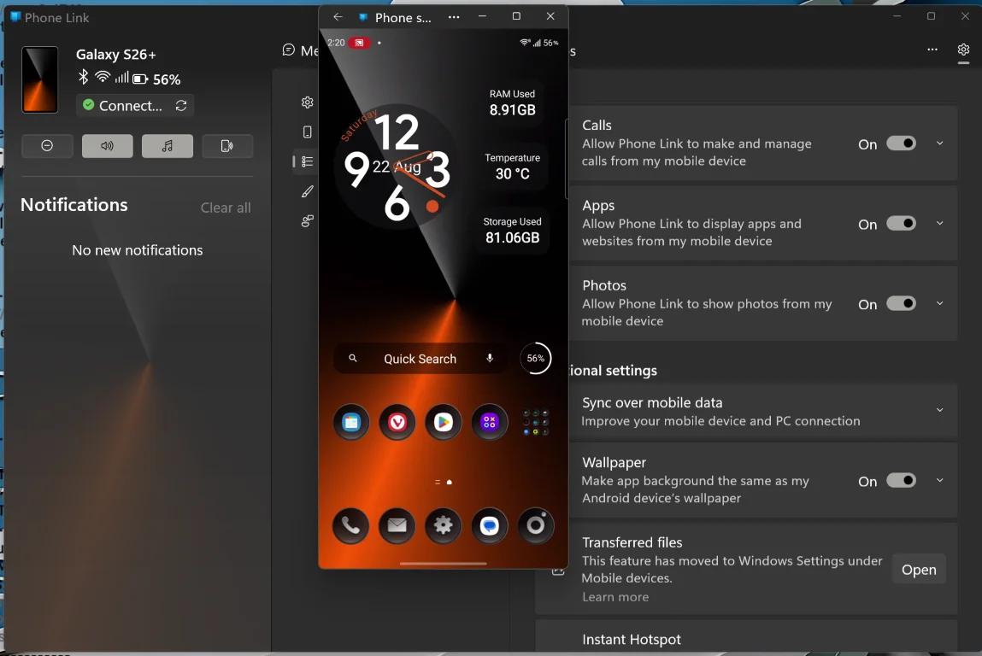
Task: Click the Galaxy S26+ device name
Action: [116, 55]
